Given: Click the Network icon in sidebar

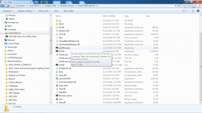Looking at the screenshot, I should 6,40.
